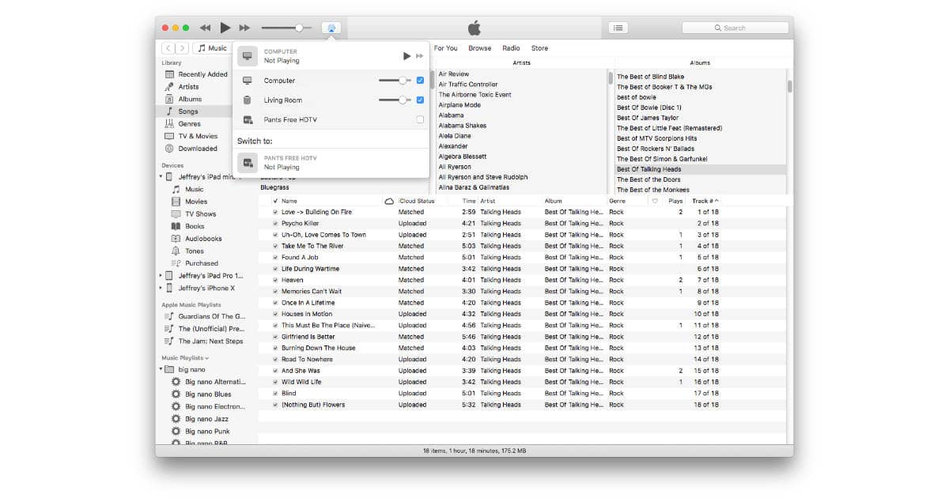
Task: Select Songs in the Library sidebar
Action: [188, 111]
